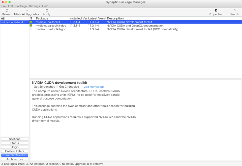Toggle status box for nvidia-cuda-toolkit
242x166 pixels.
31,22
